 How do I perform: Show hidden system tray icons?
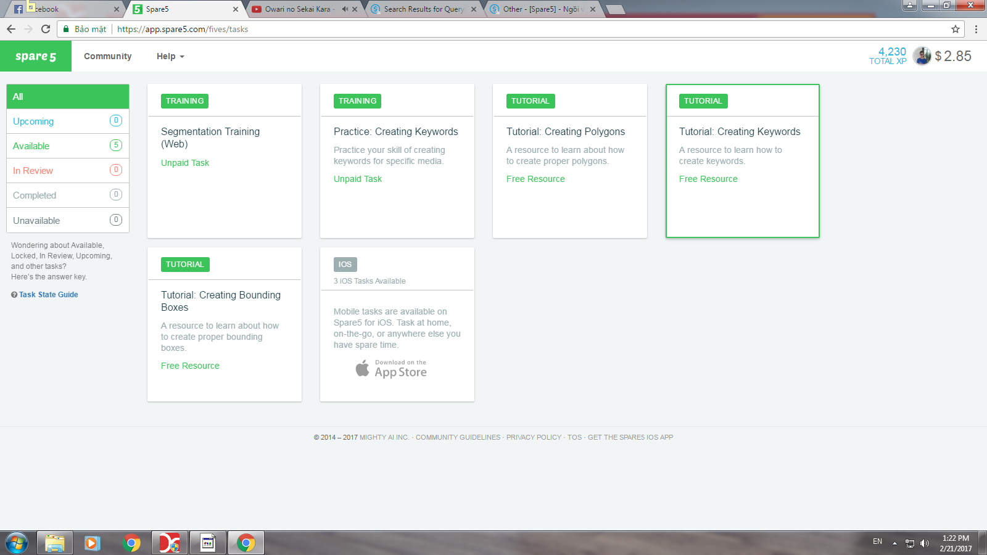[894, 543]
